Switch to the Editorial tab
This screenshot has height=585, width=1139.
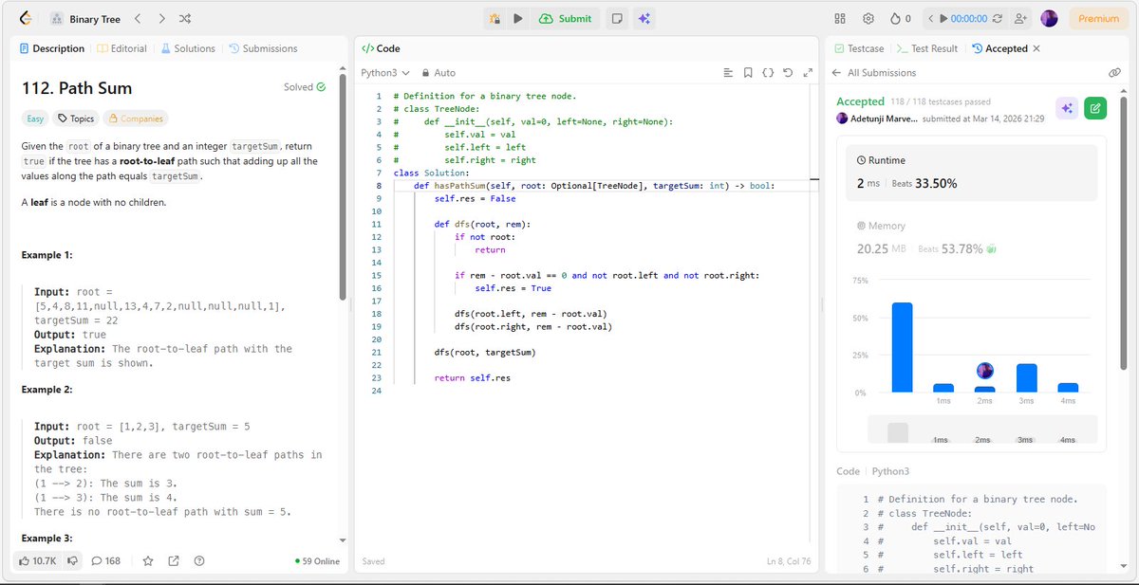122,48
